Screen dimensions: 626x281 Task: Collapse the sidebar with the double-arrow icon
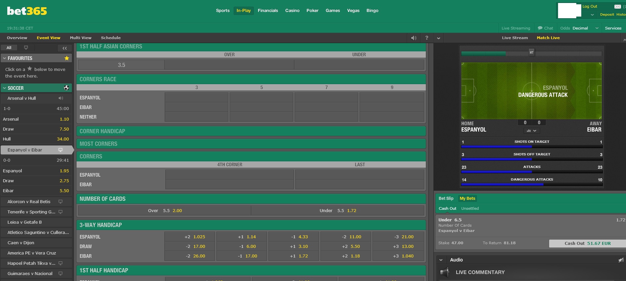[65, 48]
